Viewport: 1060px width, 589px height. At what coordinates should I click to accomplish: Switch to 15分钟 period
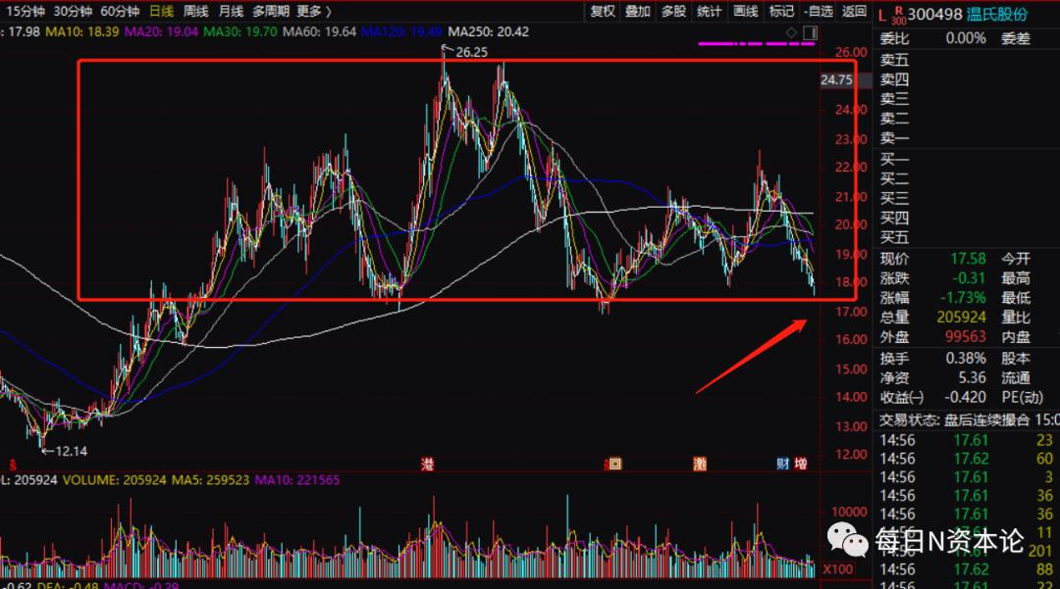click(24, 12)
